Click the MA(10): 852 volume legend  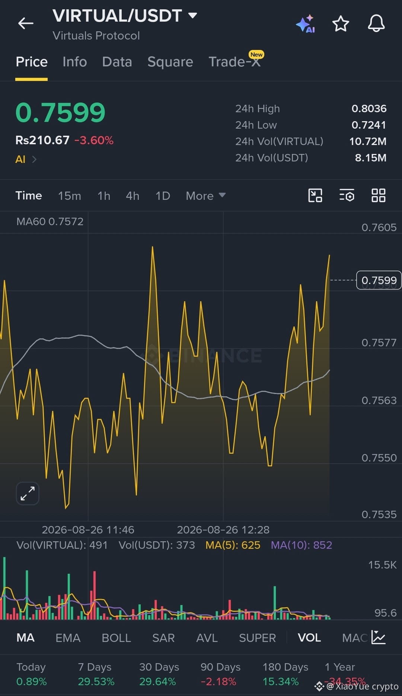pyautogui.click(x=301, y=545)
